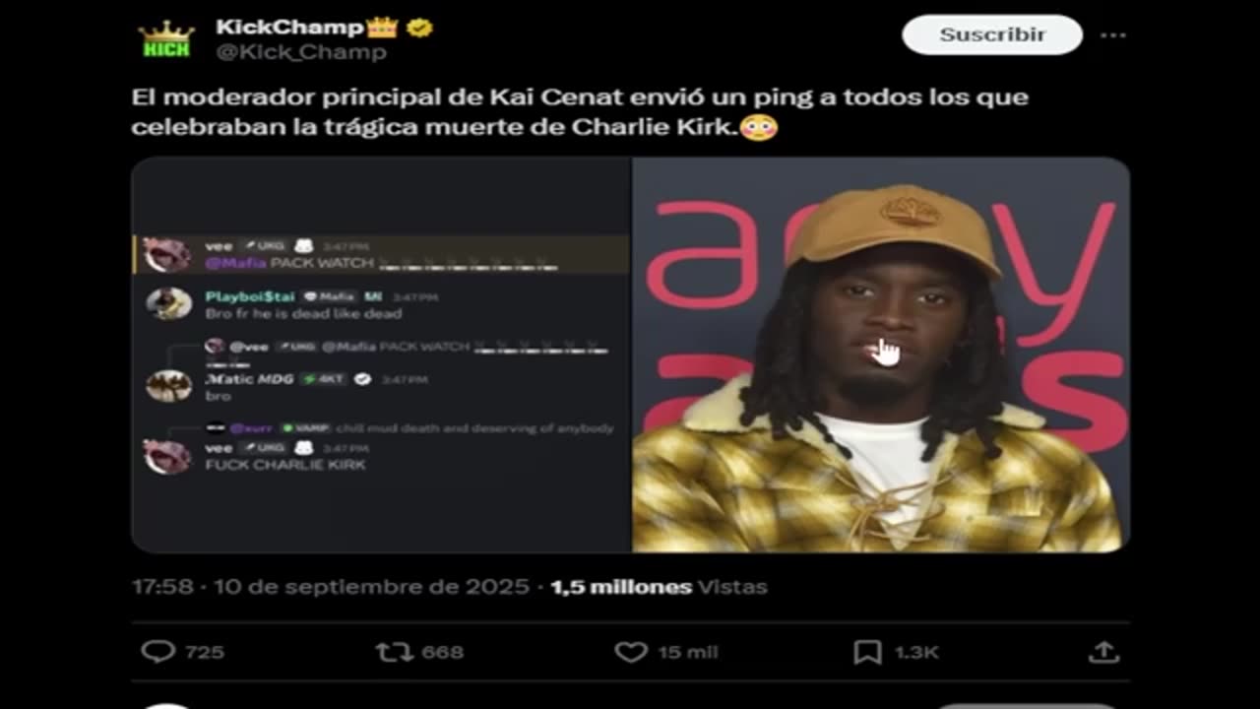Click the Suscribir button
The height and width of the screenshot is (709, 1260).
[991, 34]
